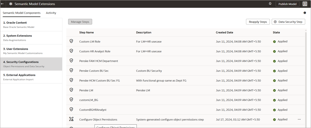The height and width of the screenshot is (128, 311).
Task: Select 1. Oracle Content component
Action: pos(31,25)
